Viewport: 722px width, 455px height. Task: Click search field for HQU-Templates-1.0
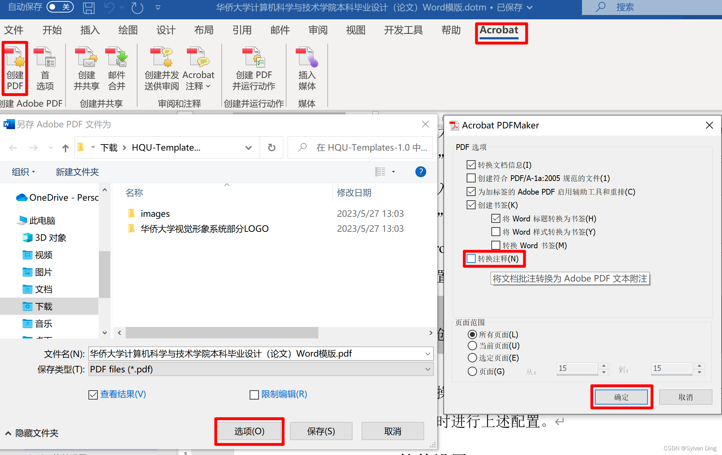coord(360,147)
